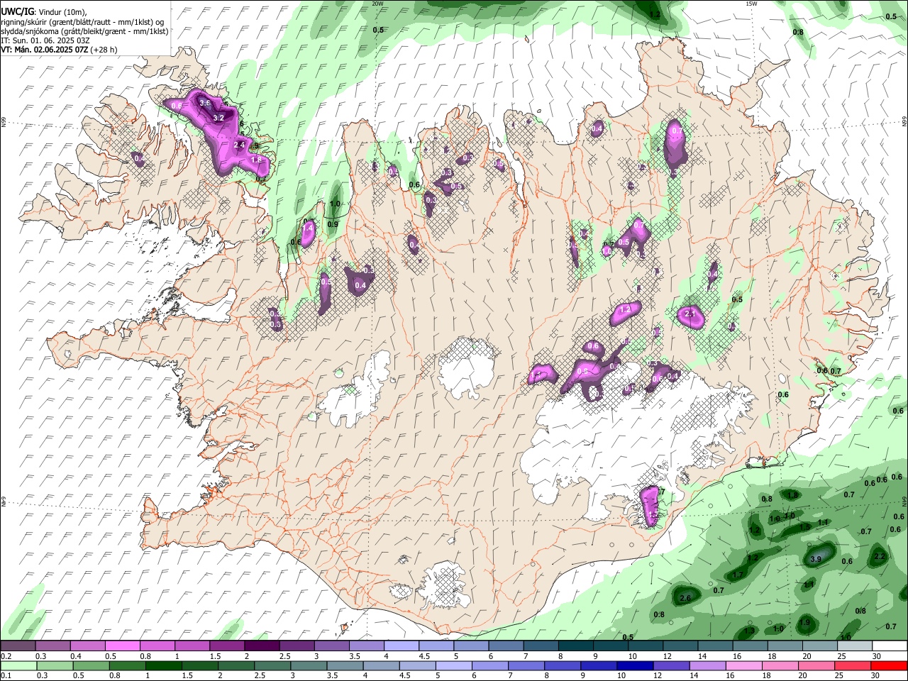
Task: Click the 0.2–0.3 swatch in the upper snow/sleet legend
Action: pos(17,646)
